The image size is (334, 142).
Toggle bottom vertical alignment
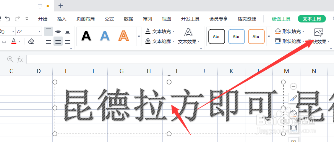68,32
